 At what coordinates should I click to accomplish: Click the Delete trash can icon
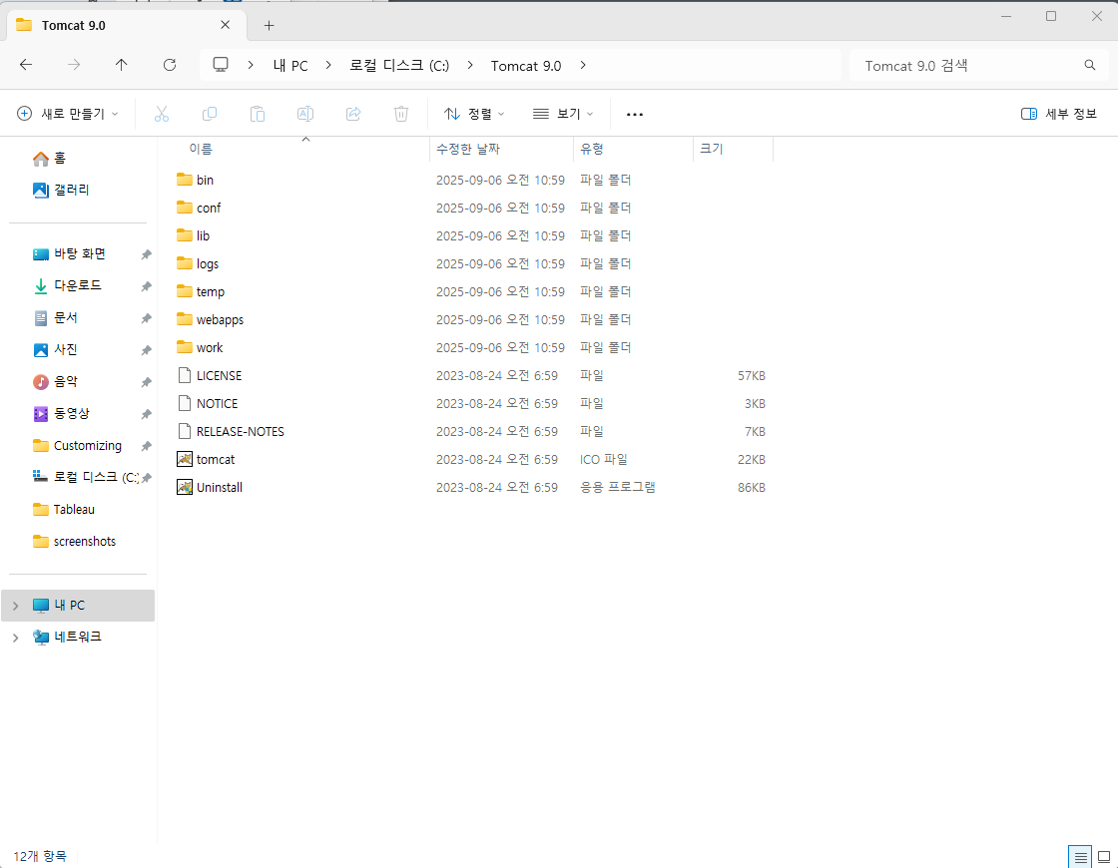tap(401, 114)
